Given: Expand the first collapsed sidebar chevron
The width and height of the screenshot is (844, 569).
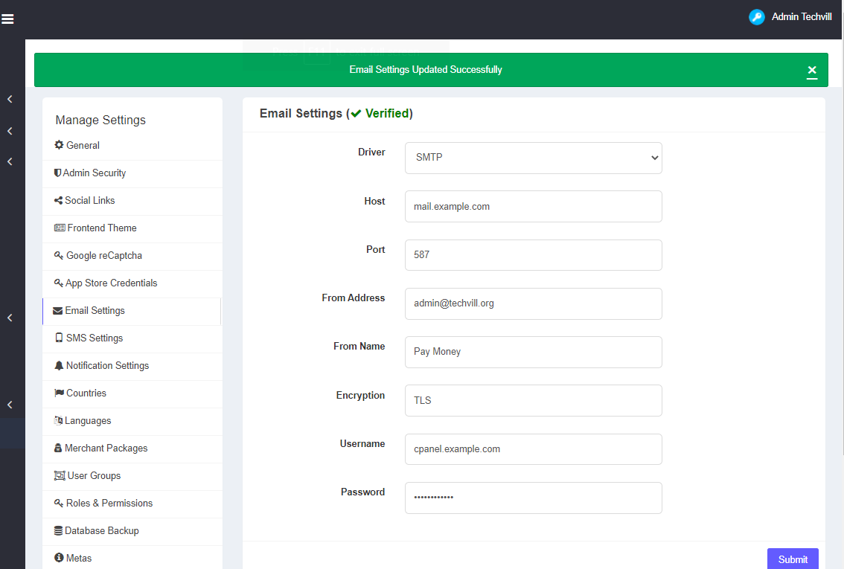Looking at the screenshot, I should [x=10, y=99].
